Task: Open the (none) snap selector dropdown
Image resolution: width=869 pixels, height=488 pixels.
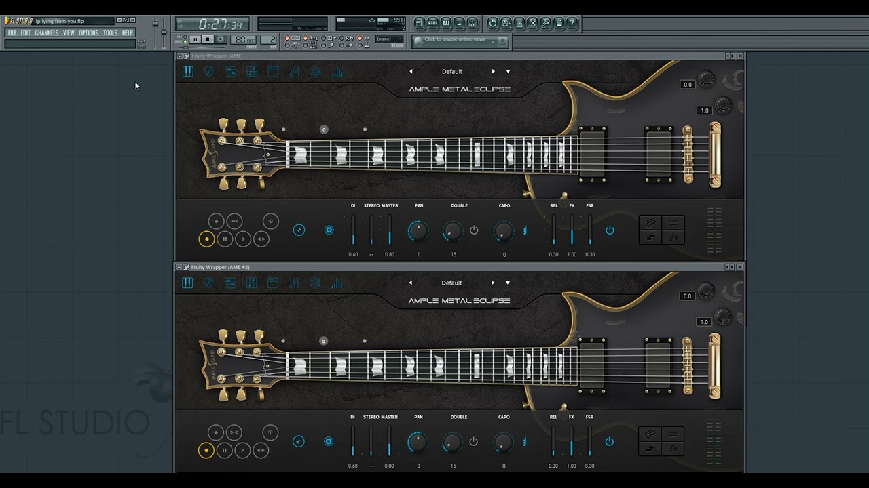Action: coord(390,39)
